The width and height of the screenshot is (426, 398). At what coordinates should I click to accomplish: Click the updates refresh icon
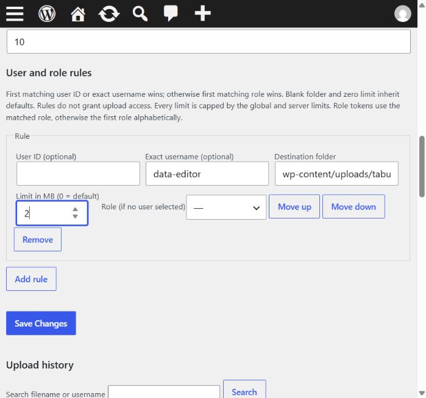109,13
